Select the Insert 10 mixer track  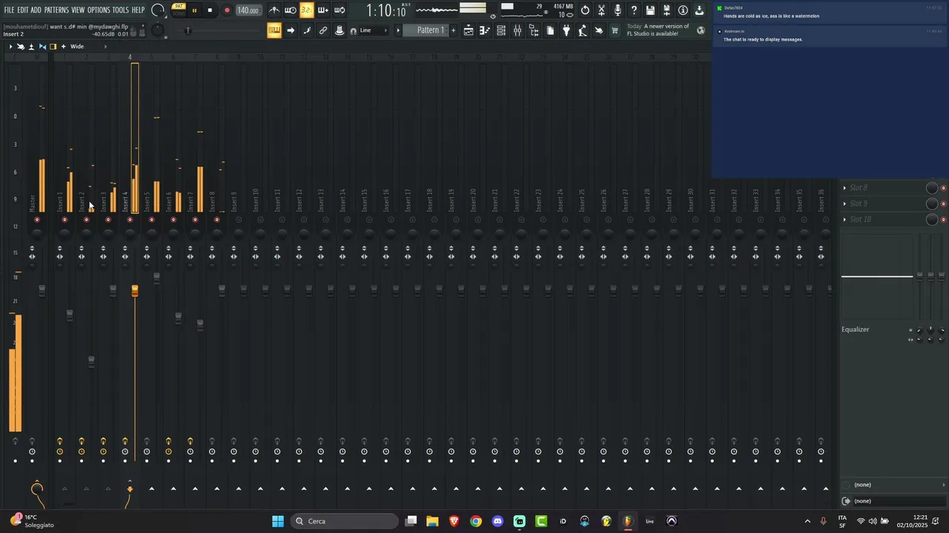tap(255, 201)
